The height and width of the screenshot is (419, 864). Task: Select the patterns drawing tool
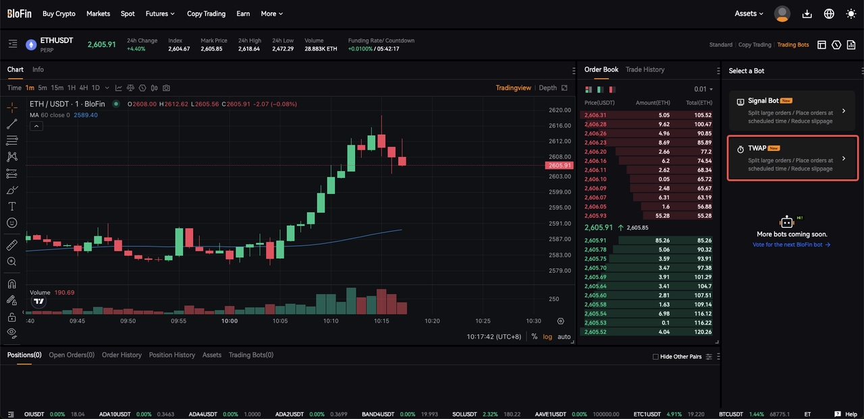(x=12, y=157)
